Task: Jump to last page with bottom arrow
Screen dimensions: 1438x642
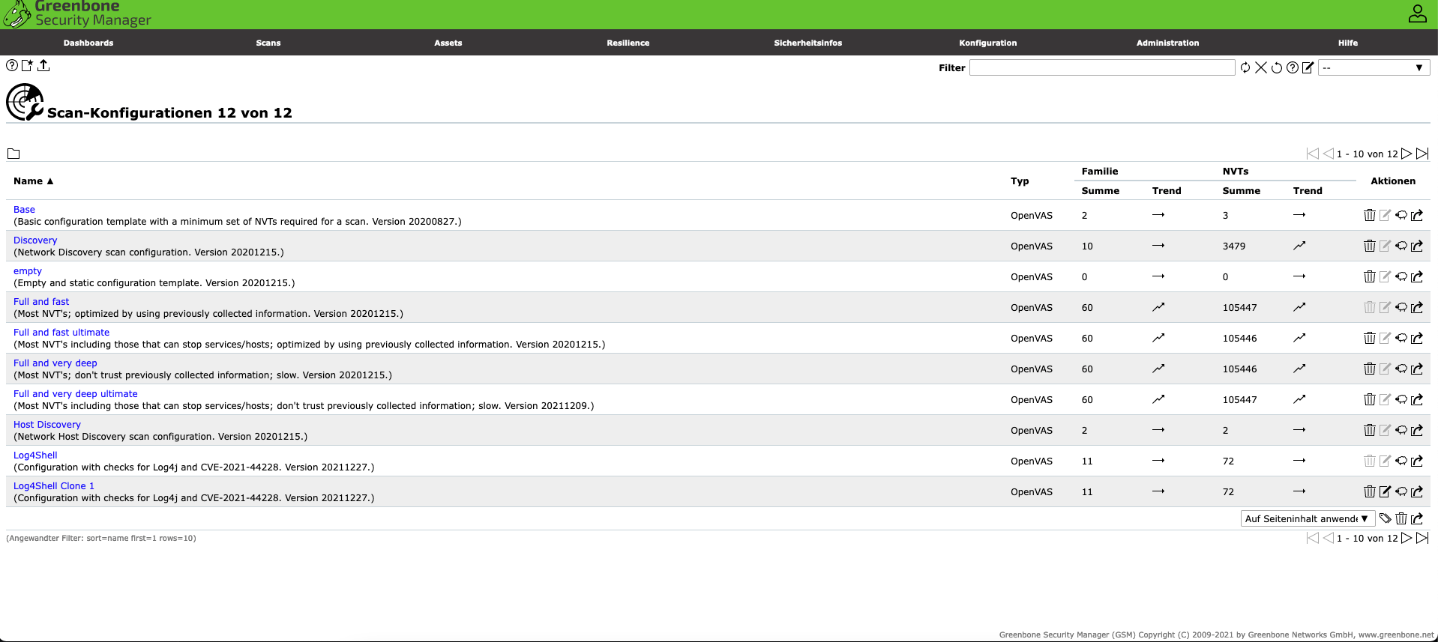Action: [x=1422, y=538]
